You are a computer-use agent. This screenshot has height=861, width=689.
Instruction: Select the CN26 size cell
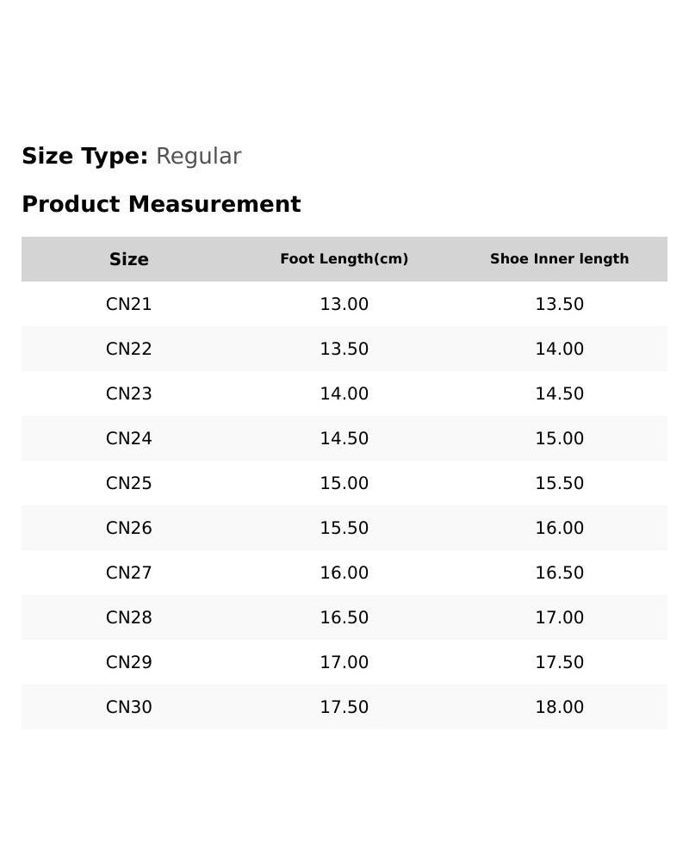128,528
